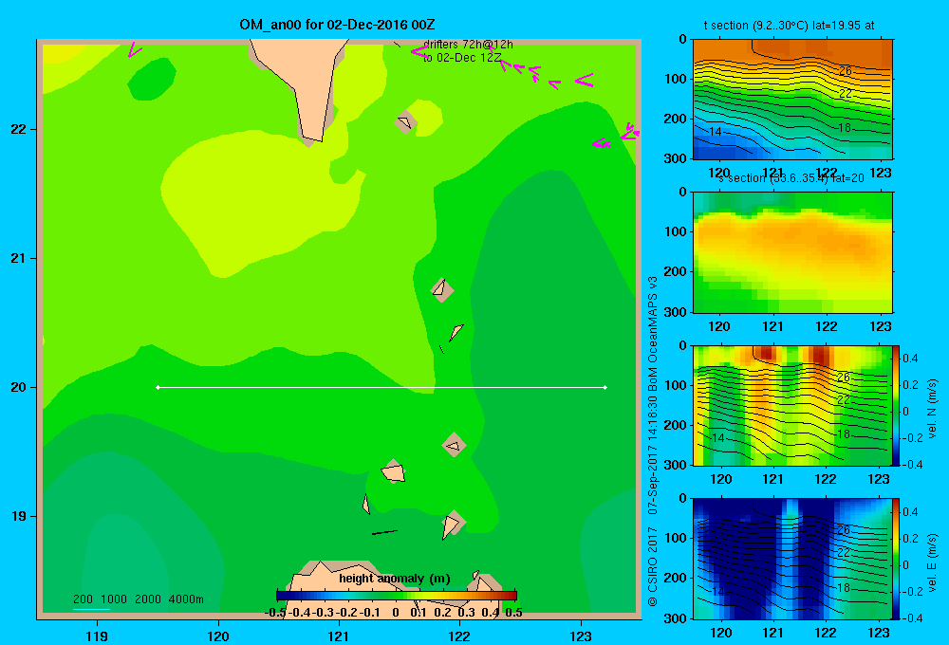
Task: Click depth label 300 on temperature section
Action: [x=675, y=158]
